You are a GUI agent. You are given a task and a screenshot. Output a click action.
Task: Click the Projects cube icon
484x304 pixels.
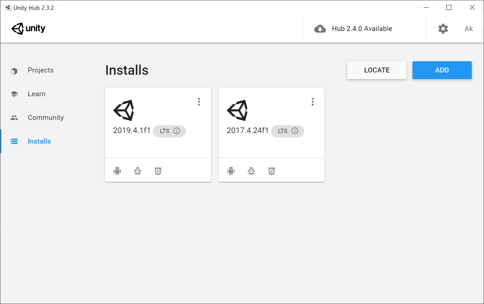click(14, 71)
